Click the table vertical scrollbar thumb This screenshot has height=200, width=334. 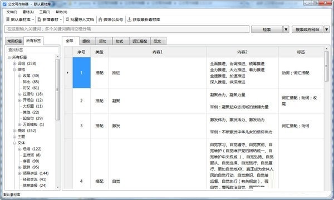pos(326,66)
